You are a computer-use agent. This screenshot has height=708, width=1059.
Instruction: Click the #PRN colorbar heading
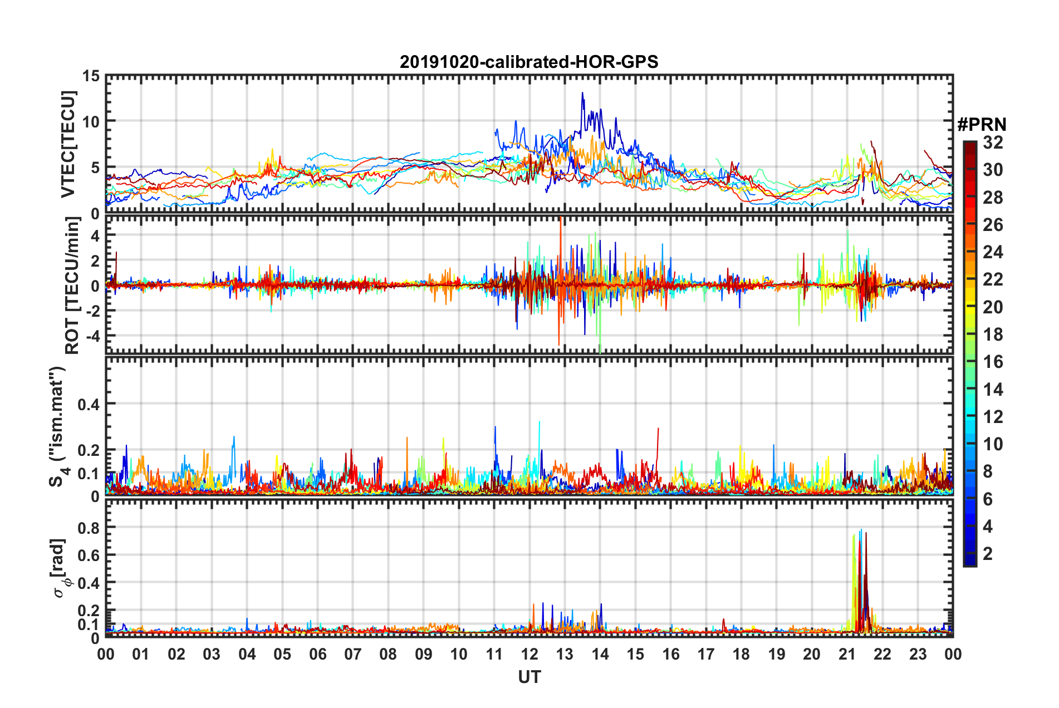pos(982,125)
